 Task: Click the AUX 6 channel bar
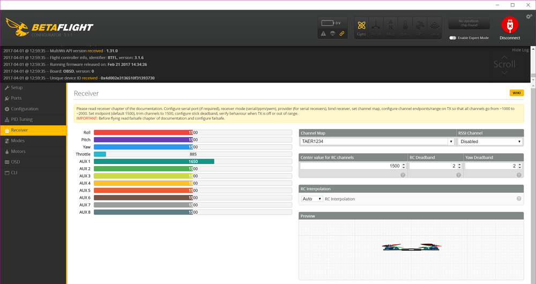193,198
